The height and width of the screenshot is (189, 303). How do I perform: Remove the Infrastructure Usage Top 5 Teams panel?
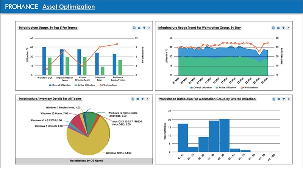pos(149,28)
